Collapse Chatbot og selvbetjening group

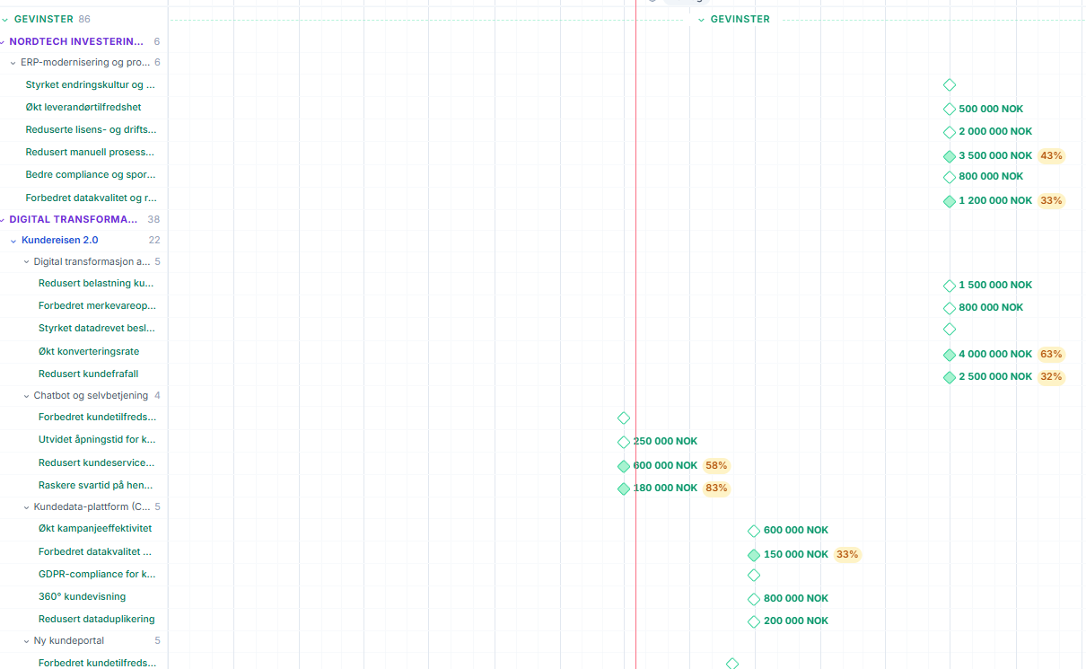[26, 396]
